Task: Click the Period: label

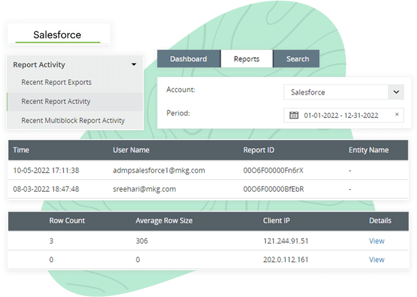Action: click(x=178, y=113)
